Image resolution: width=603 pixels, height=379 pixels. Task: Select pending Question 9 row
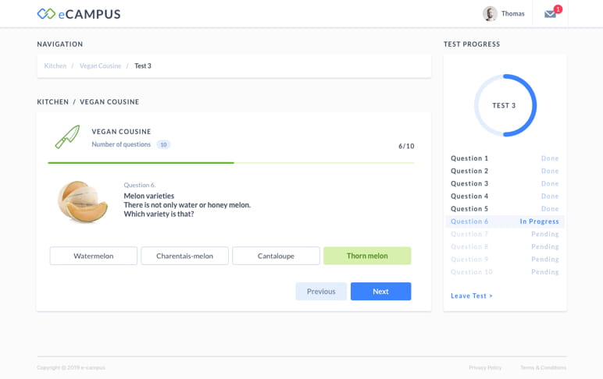point(505,260)
